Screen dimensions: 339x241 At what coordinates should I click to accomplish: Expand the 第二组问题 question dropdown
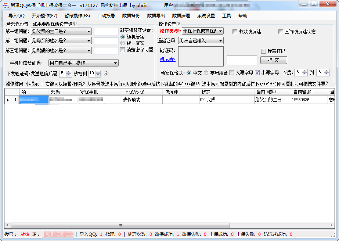point(61,41)
